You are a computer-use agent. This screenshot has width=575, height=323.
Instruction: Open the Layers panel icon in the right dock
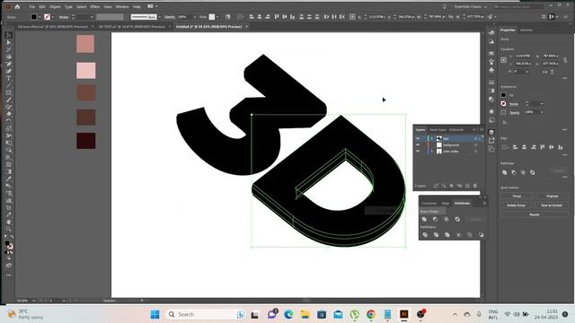click(491, 132)
